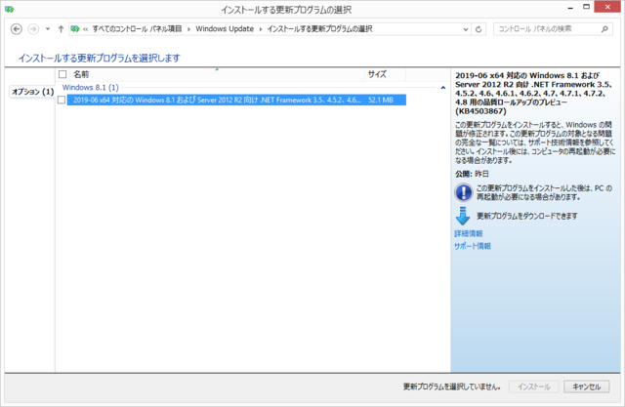Select the 2019-06 x64 .NET Framework update row
This screenshot has height=407, width=625.
click(x=236, y=100)
